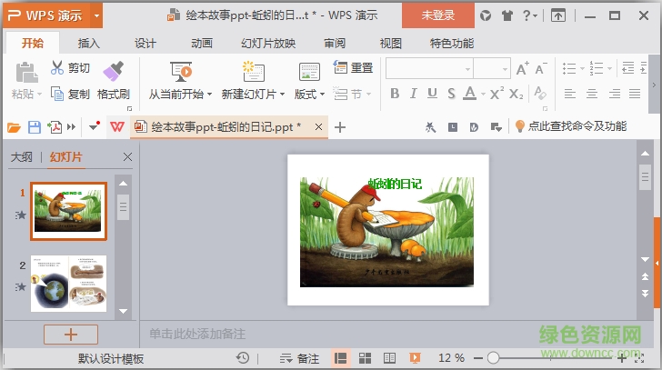Open the 设计 (Design) ribbon tab
Image resolution: width=662 pixels, height=370 pixels.
(145, 43)
